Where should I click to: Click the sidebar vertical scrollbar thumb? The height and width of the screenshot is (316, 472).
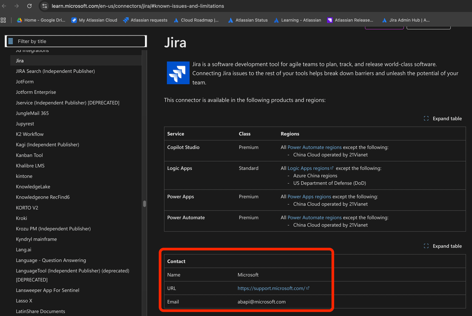click(x=145, y=204)
